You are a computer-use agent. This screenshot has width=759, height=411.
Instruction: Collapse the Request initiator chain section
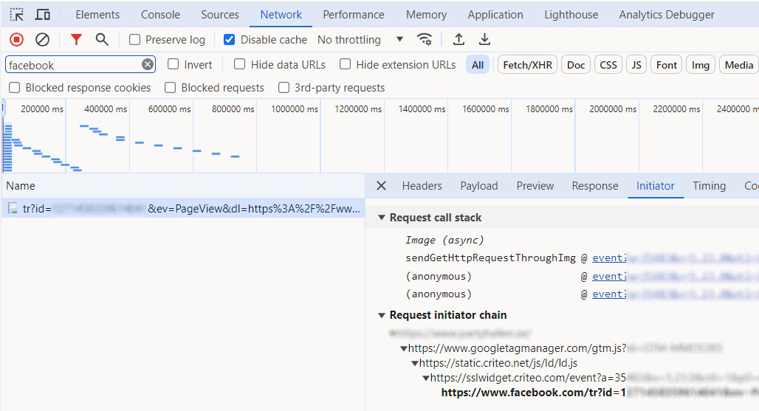pyautogui.click(x=382, y=315)
